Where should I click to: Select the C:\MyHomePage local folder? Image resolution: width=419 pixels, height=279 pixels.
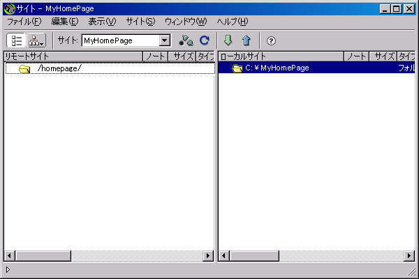tap(277, 68)
